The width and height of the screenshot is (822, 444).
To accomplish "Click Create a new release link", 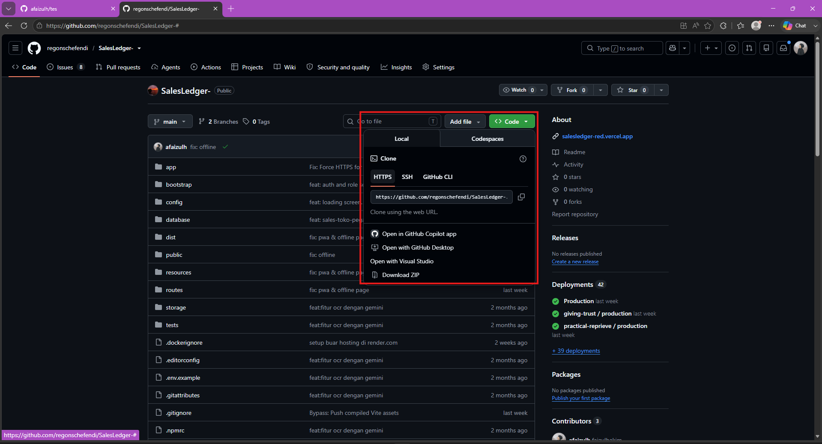I will coord(575,262).
